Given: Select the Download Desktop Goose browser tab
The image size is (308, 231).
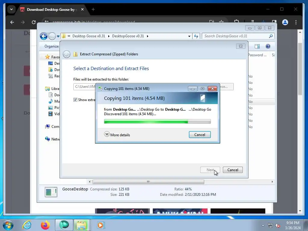Looking at the screenshot, I should point(51,9).
